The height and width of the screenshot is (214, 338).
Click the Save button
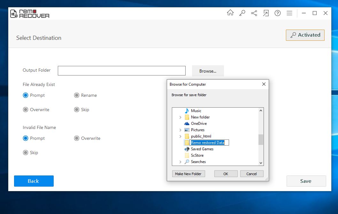[x=306, y=181]
